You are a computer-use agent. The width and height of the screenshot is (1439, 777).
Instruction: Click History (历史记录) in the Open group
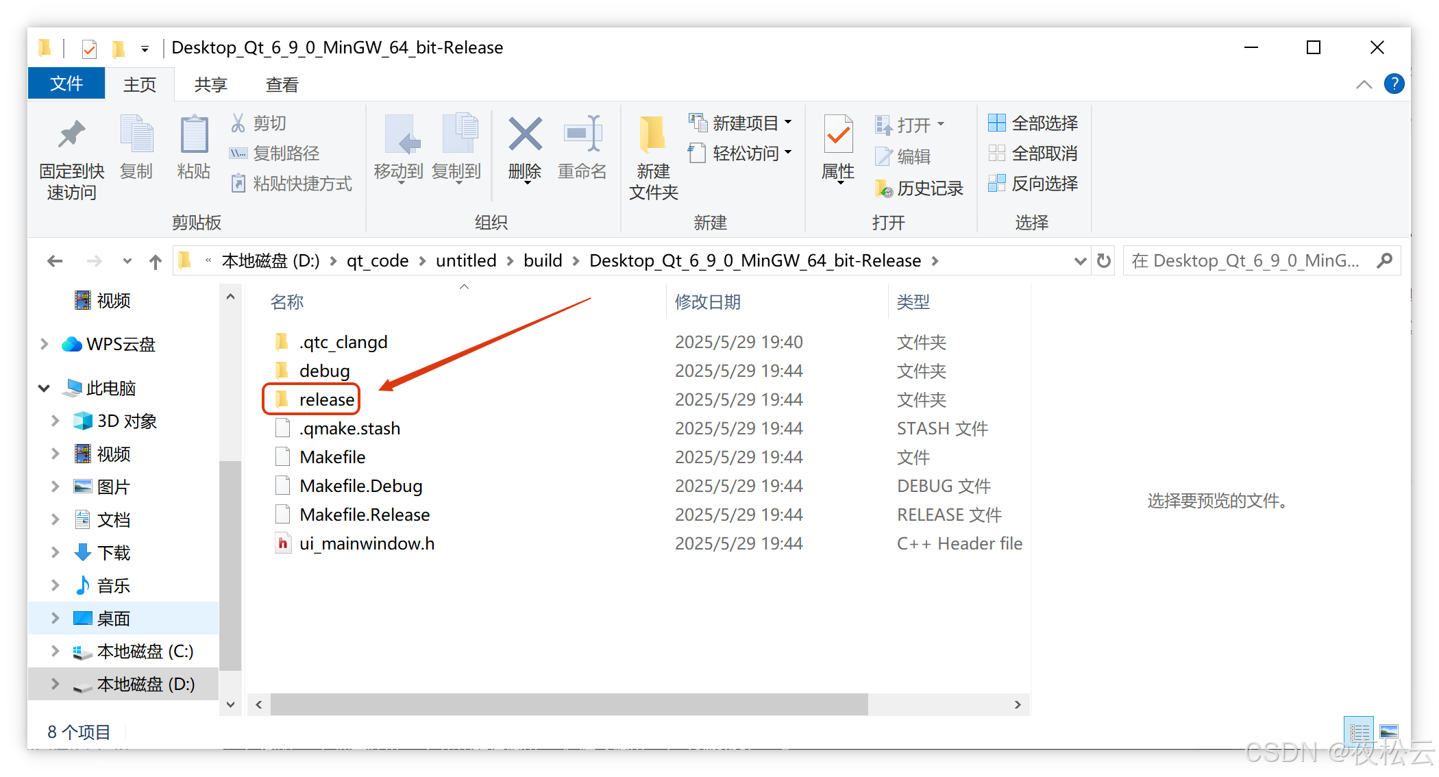pyautogui.click(x=920, y=188)
